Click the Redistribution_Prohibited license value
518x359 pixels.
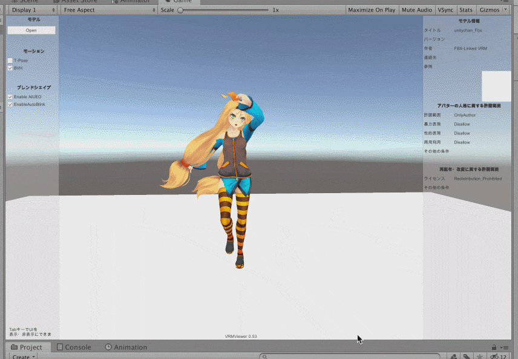click(x=477, y=179)
